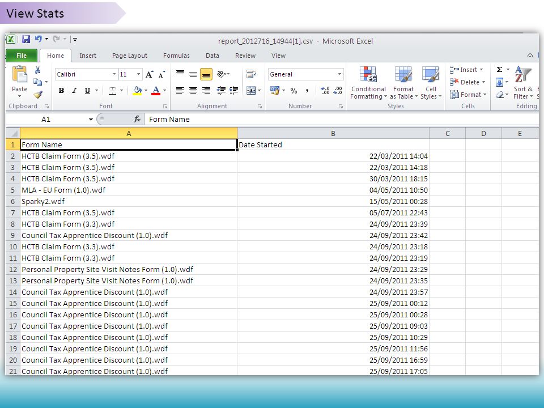This screenshot has height=408, width=544.
Task: Open the font size 11 dropdown
Action: click(x=138, y=74)
